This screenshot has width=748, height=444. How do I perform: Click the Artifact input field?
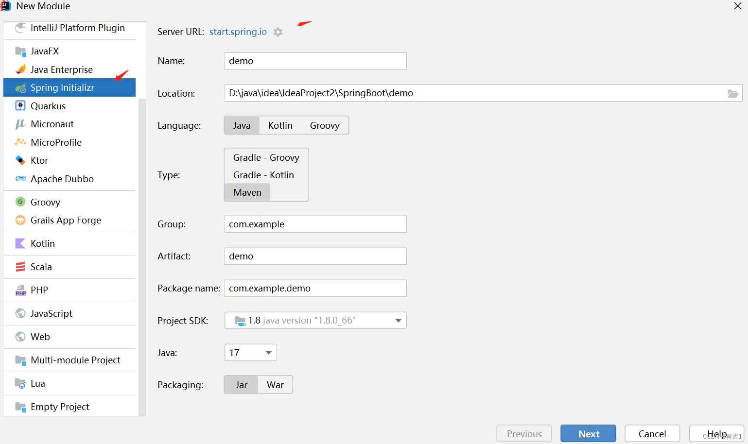pyautogui.click(x=315, y=256)
